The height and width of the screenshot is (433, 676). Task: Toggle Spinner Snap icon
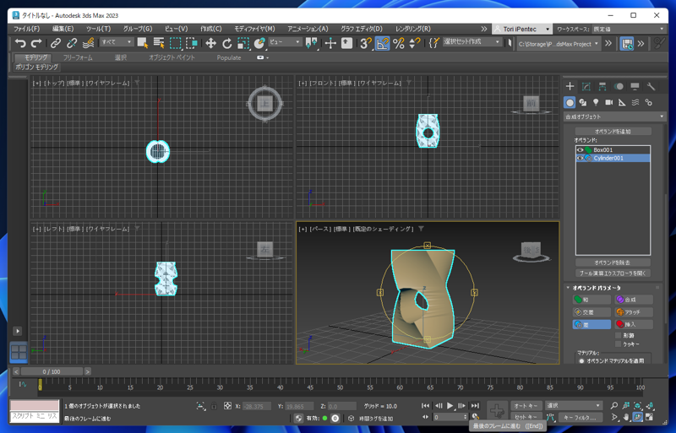[x=415, y=43]
